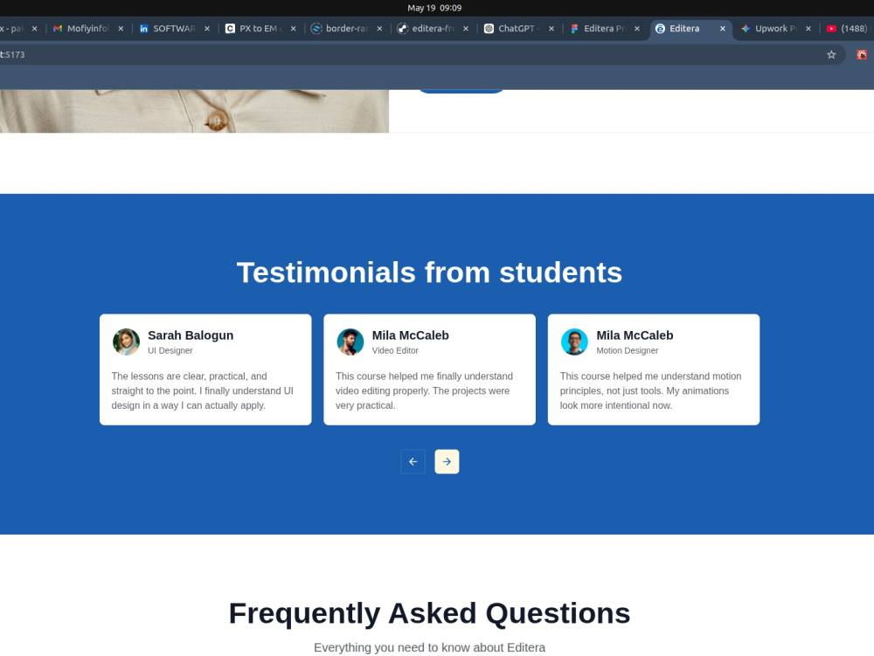The width and height of the screenshot is (874, 656).
Task: Close the active Editera tab
Action: [723, 29]
